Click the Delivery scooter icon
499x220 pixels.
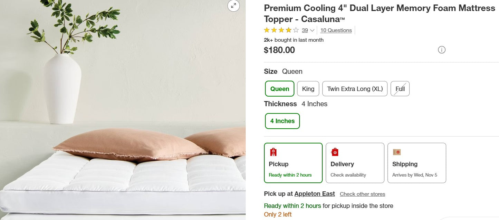[335, 151]
